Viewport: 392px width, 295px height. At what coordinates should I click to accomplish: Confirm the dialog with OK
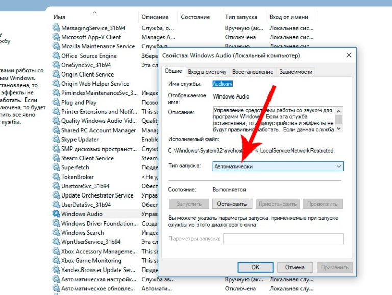[255, 267]
